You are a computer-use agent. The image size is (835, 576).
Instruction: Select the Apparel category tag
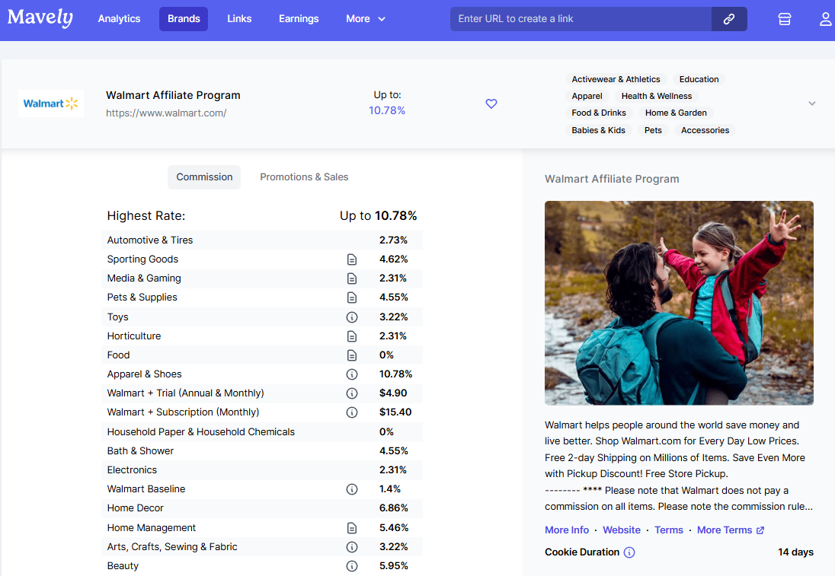pyautogui.click(x=587, y=97)
